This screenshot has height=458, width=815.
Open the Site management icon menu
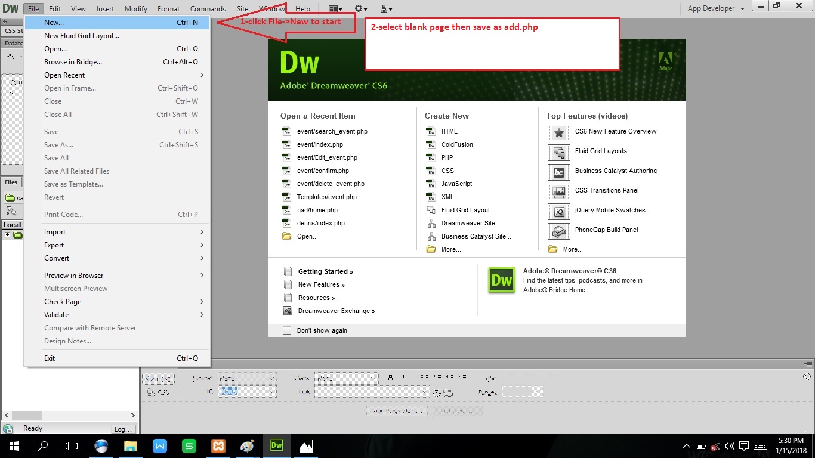[x=386, y=8]
